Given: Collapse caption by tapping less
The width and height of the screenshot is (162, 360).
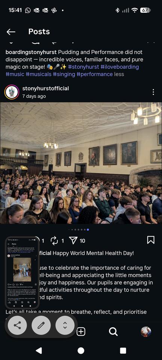Looking at the screenshot, I should pyautogui.click(x=119, y=74).
